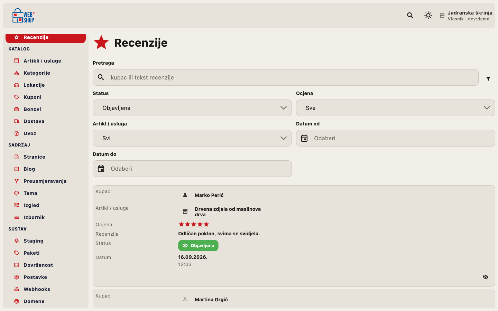Expand the Artikl / usluga dropdown
498x311 pixels.
(192, 138)
